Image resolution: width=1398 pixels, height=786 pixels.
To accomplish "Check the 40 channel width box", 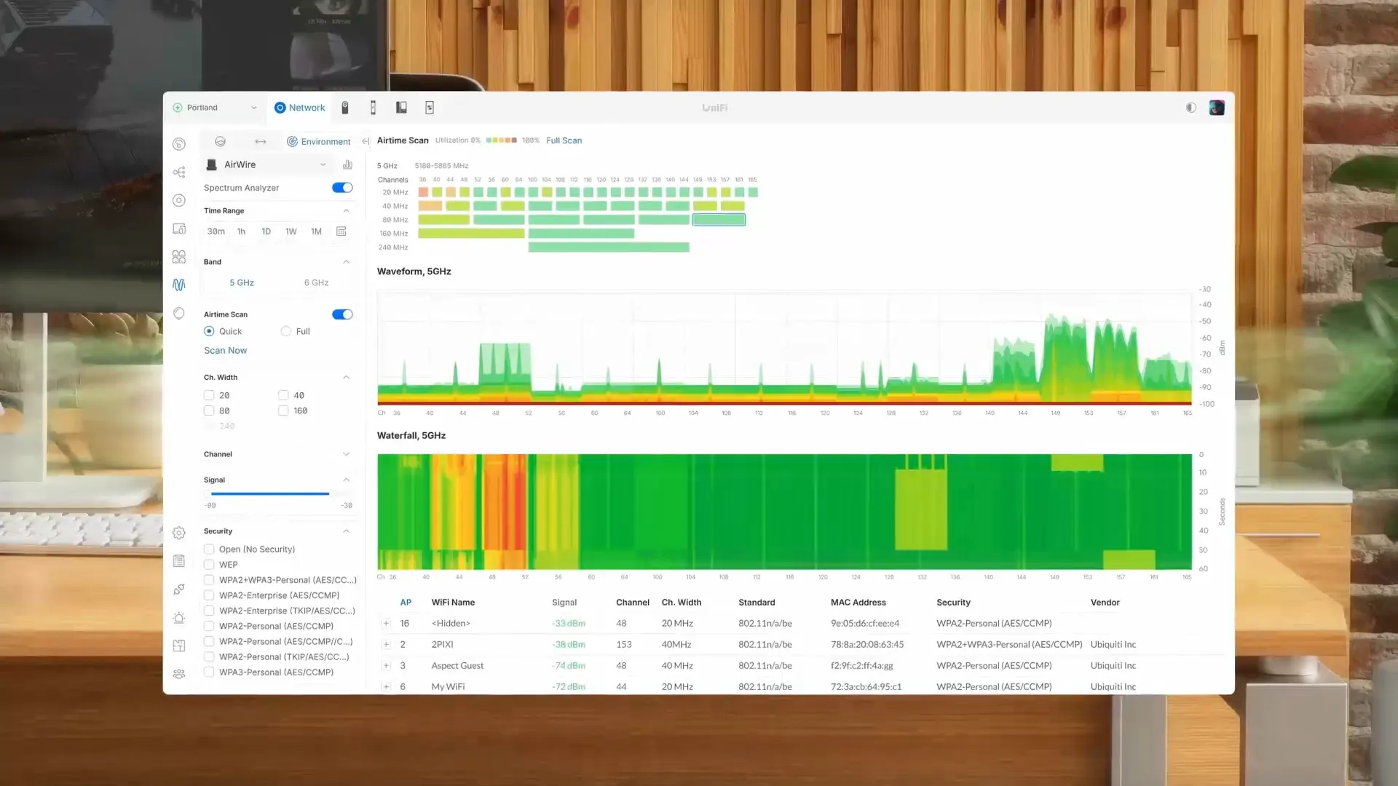I will pyautogui.click(x=283, y=395).
